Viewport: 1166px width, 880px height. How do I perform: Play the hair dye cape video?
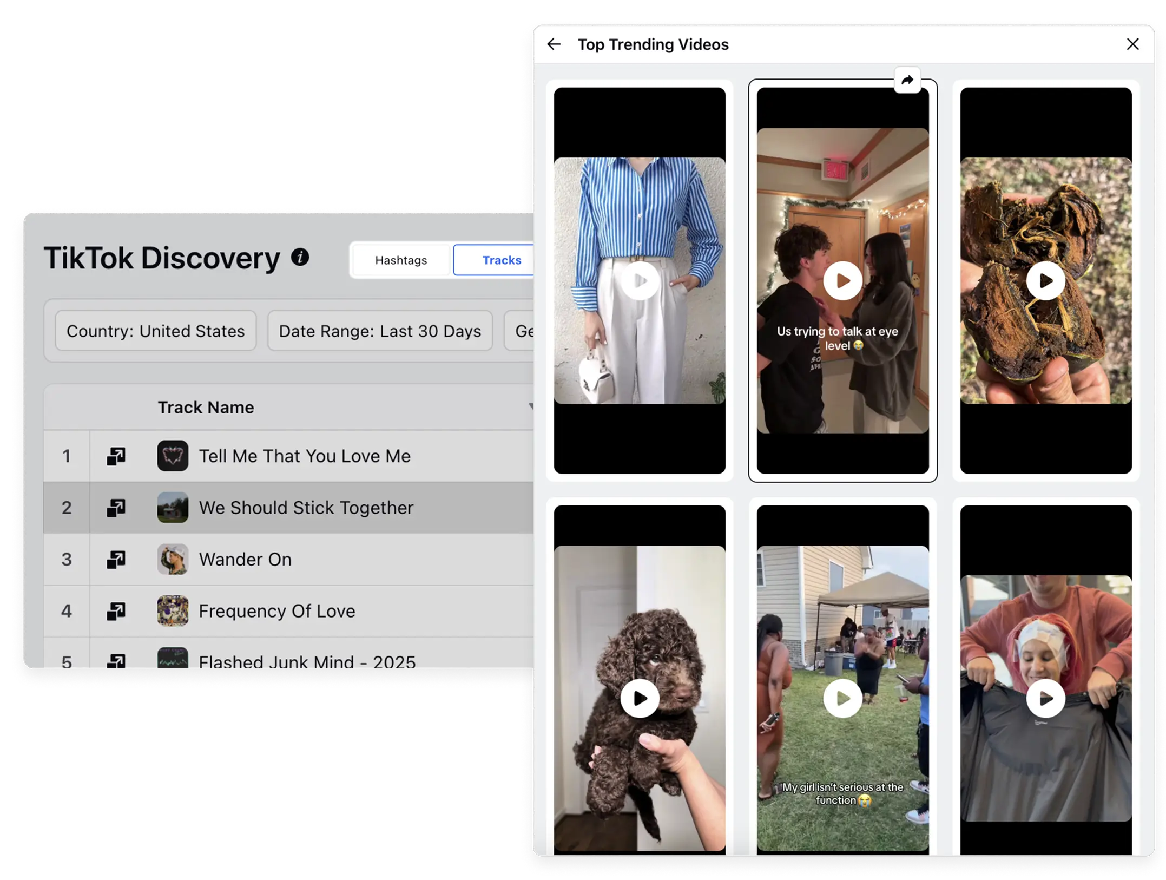point(1045,698)
